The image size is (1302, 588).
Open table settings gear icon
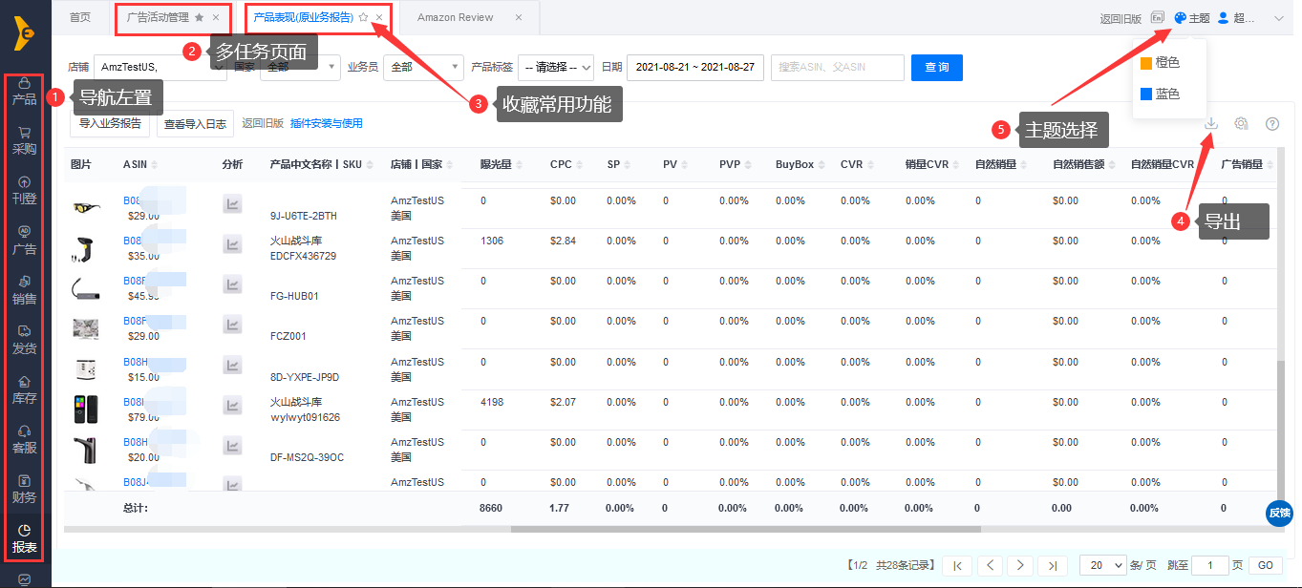coord(1241,123)
